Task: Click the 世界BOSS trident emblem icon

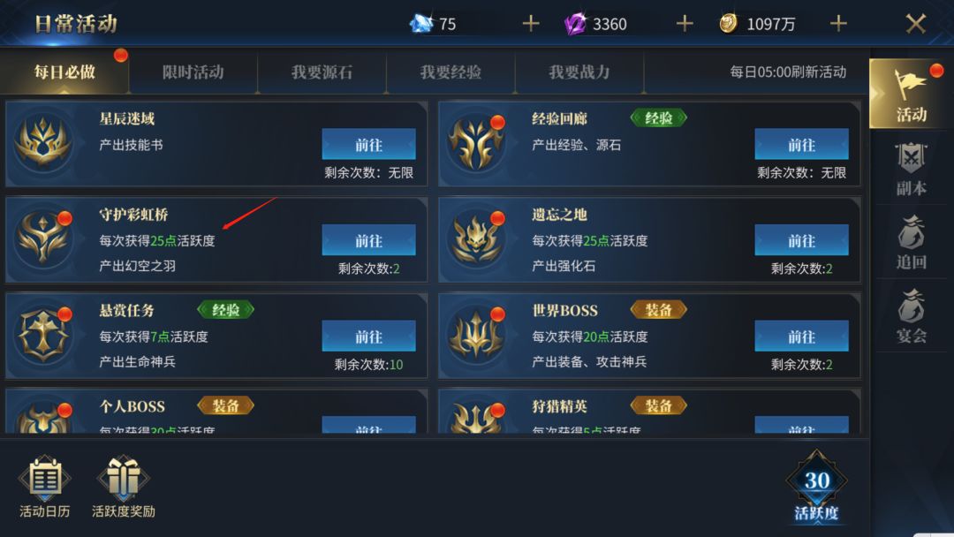Action: point(477,335)
